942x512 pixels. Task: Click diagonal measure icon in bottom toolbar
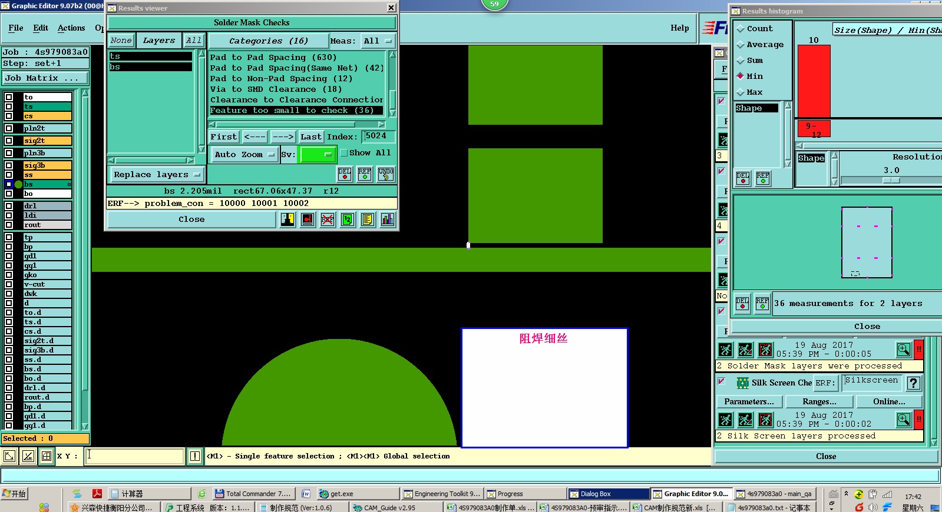[28, 456]
